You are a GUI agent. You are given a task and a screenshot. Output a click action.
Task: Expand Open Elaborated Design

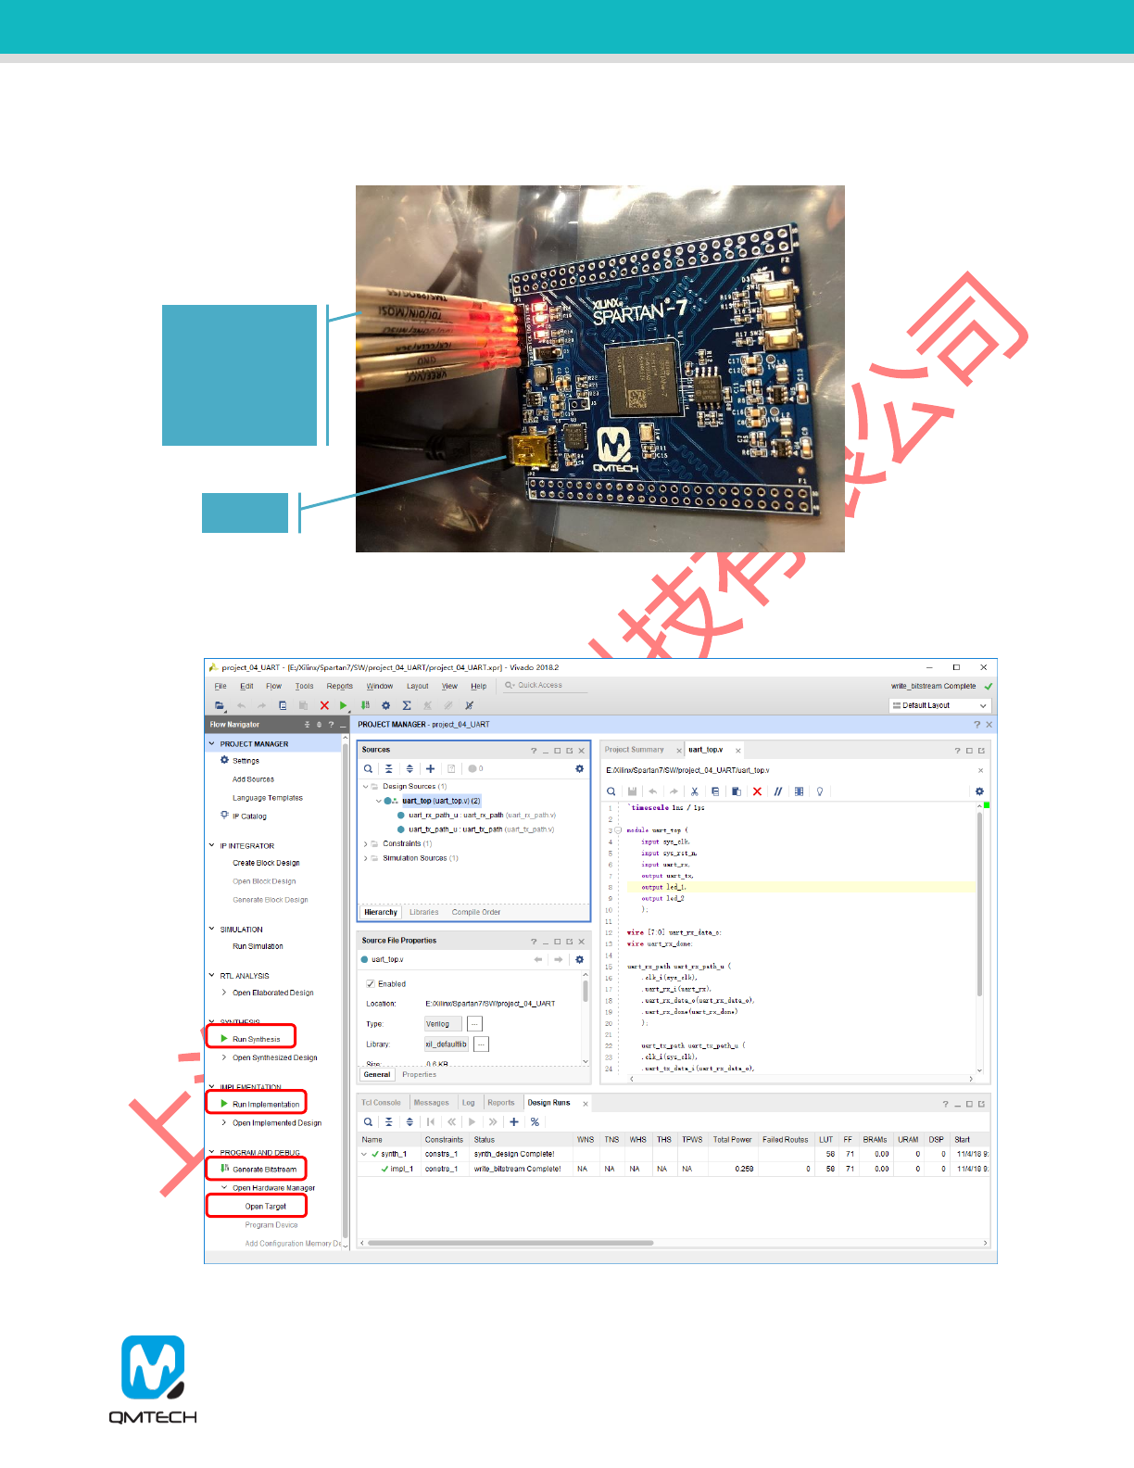pos(224,993)
